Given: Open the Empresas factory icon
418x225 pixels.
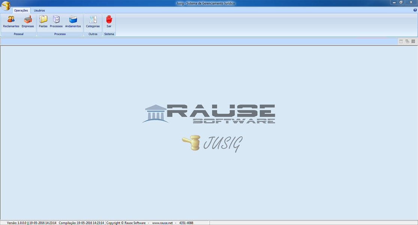Looking at the screenshot, I should coord(28,19).
